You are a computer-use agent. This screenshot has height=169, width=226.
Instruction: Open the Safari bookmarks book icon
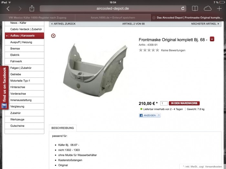(195, 8)
